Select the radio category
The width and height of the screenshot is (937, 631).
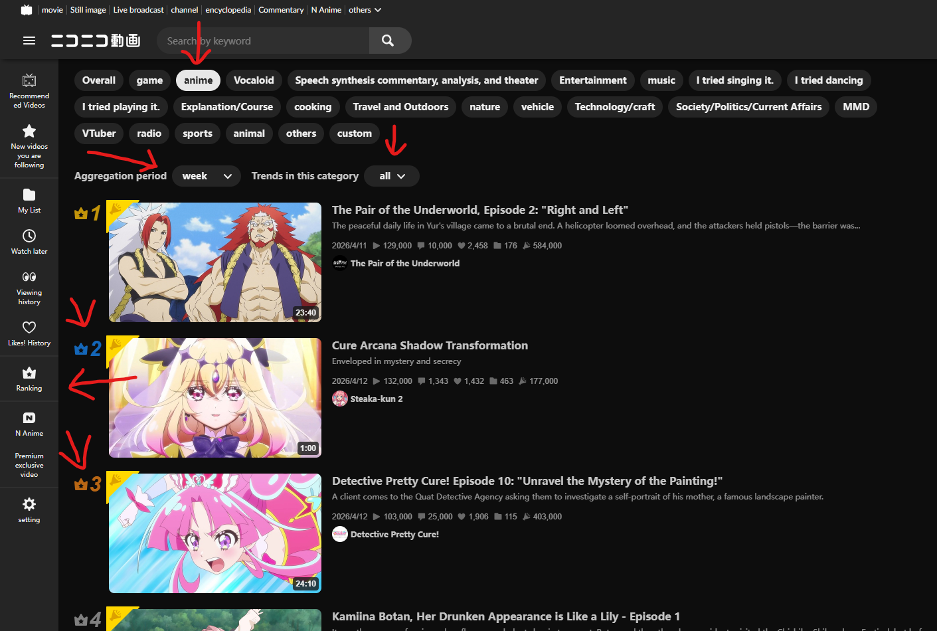149,134
